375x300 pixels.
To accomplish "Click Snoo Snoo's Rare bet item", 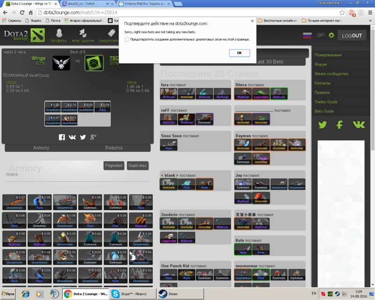I will point(169,145).
